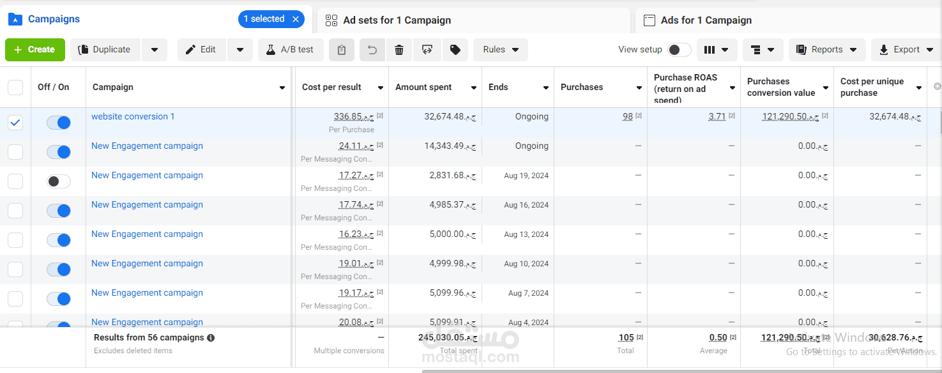Click the Edit button
This screenshot has height=373, width=942.
pos(201,50)
